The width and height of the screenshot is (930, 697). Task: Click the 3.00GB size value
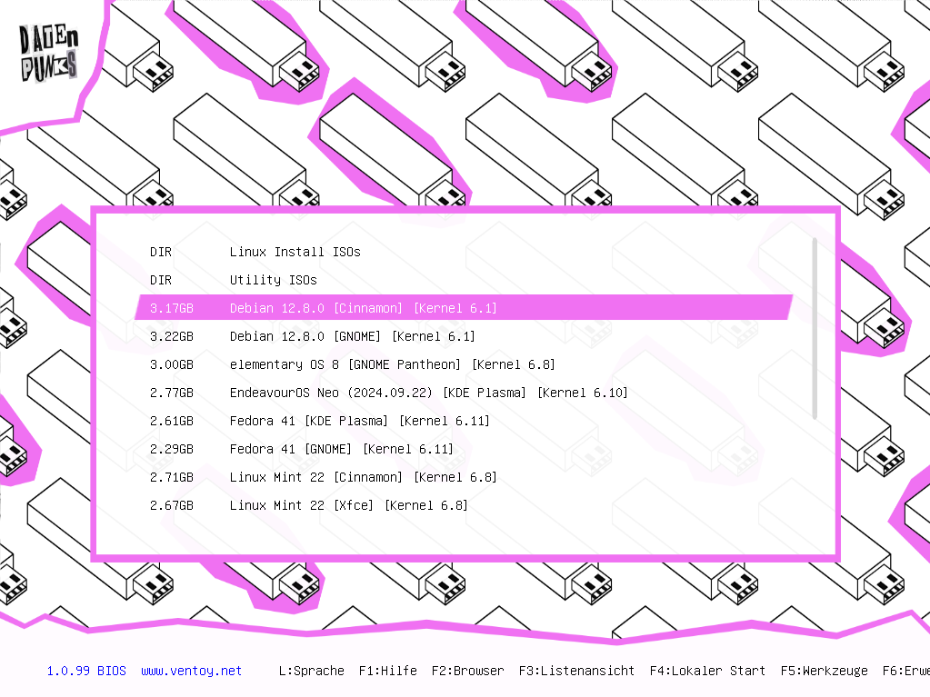point(172,364)
